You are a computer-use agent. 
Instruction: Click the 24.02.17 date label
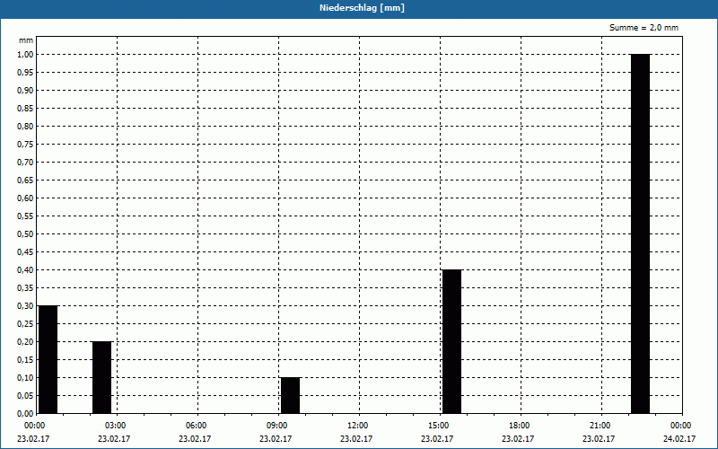(679, 439)
